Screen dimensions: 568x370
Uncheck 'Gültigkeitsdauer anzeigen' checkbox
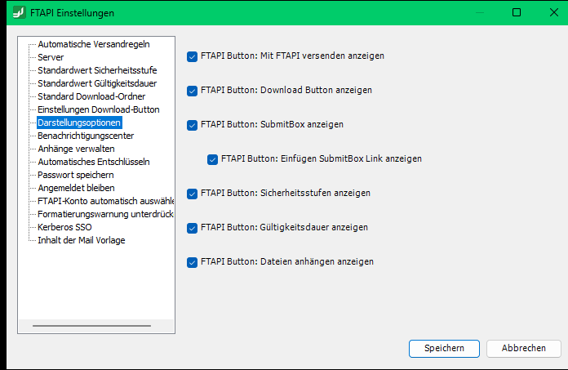pyautogui.click(x=192, y=228)
